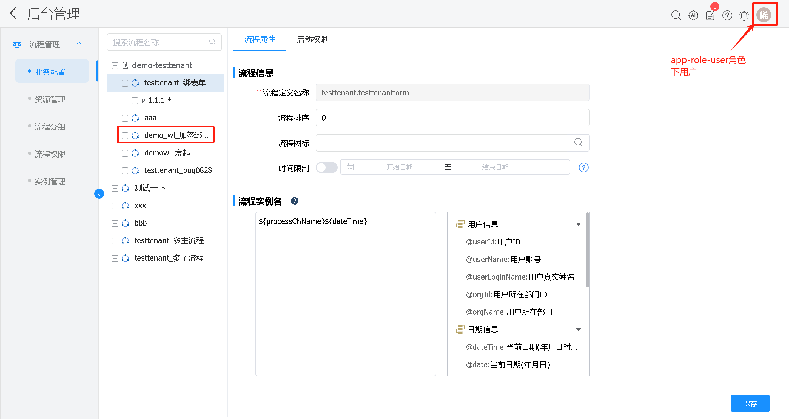The image size is (789, 419).
Task: Click the help question mark icon in top bar
Action: 727,15
